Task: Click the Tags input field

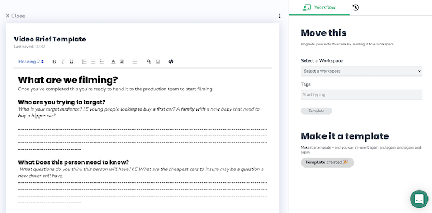Action: click(361, 94)
